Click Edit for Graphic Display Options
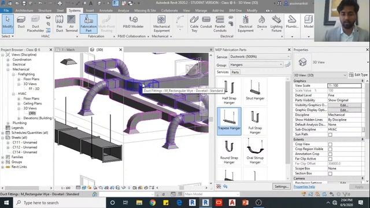Image resolution: width=370 pixels, height=208 pixels. (344, 110)
